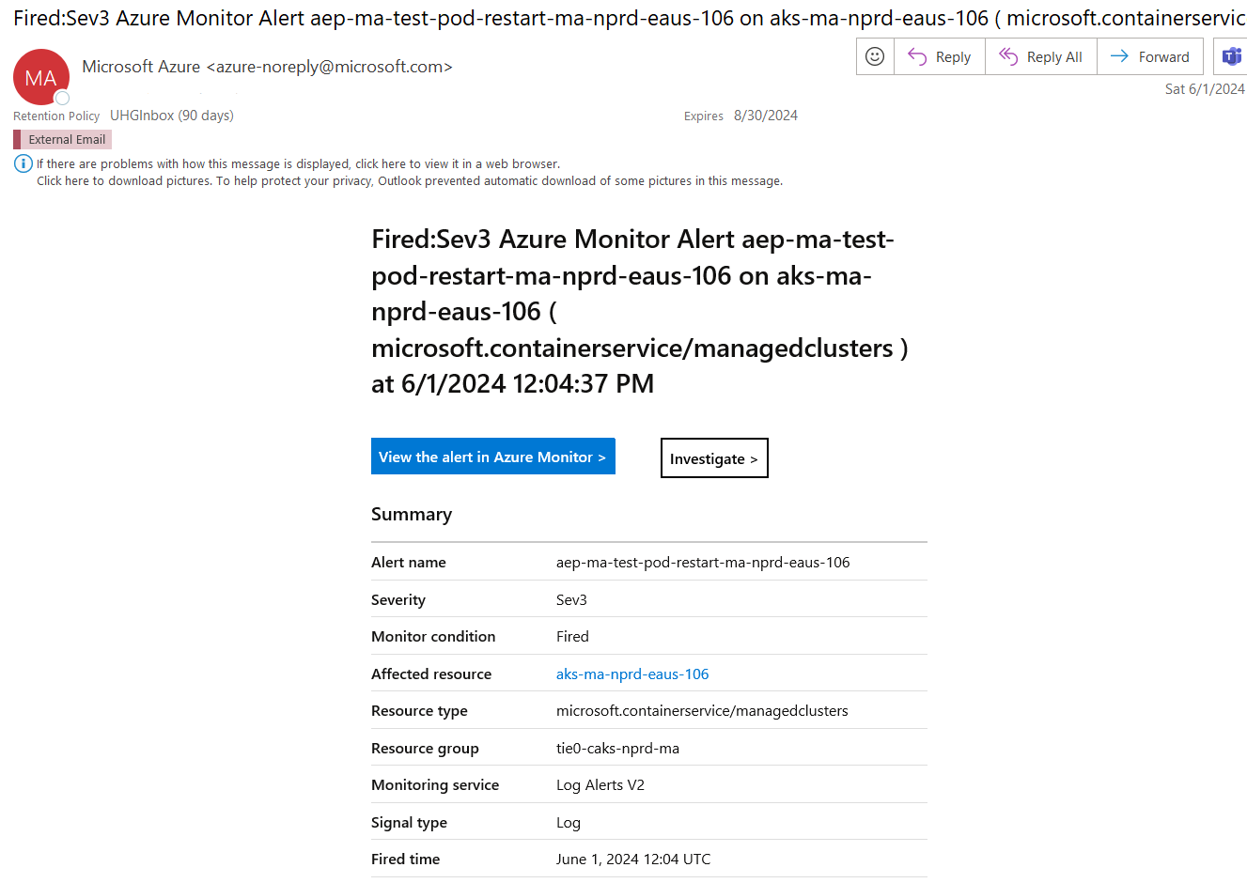Forward this Azure alert email
The height and width of the screenshot is (883, 1247).
(1149, 56)
